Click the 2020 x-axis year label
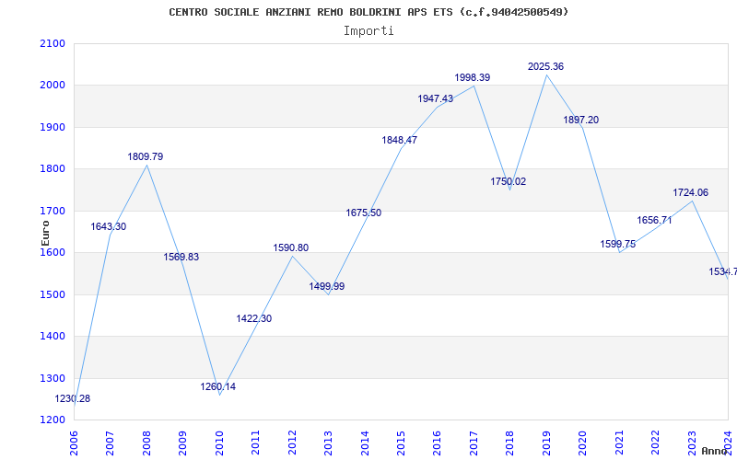 [x=583, y=443]
